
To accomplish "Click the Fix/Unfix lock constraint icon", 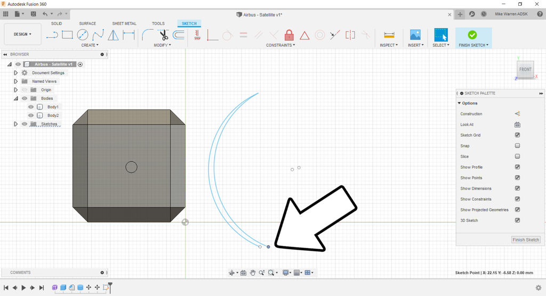I will [289, 35].
